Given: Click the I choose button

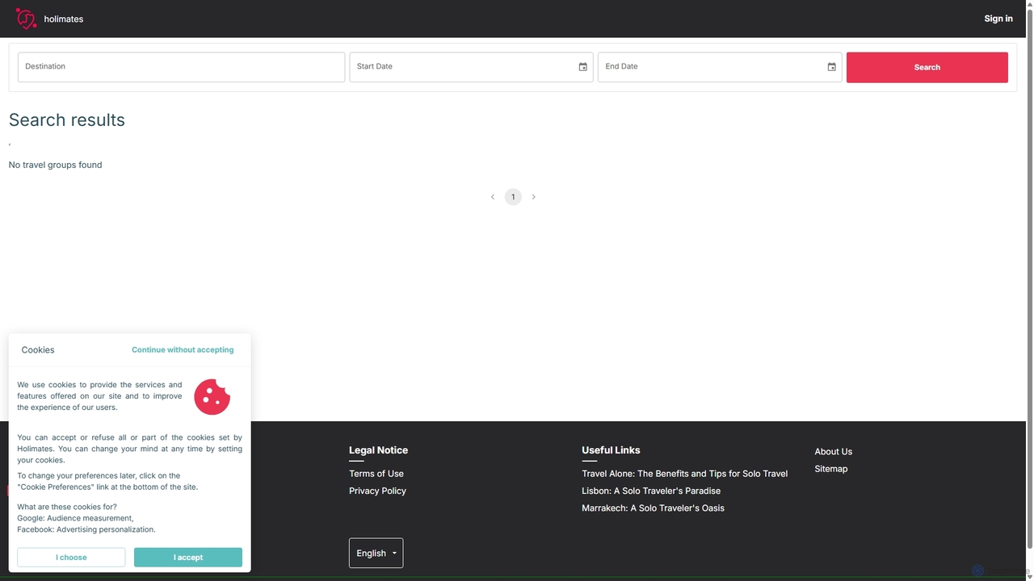Looking at the screenshot, I should click(x=71, y=557).
